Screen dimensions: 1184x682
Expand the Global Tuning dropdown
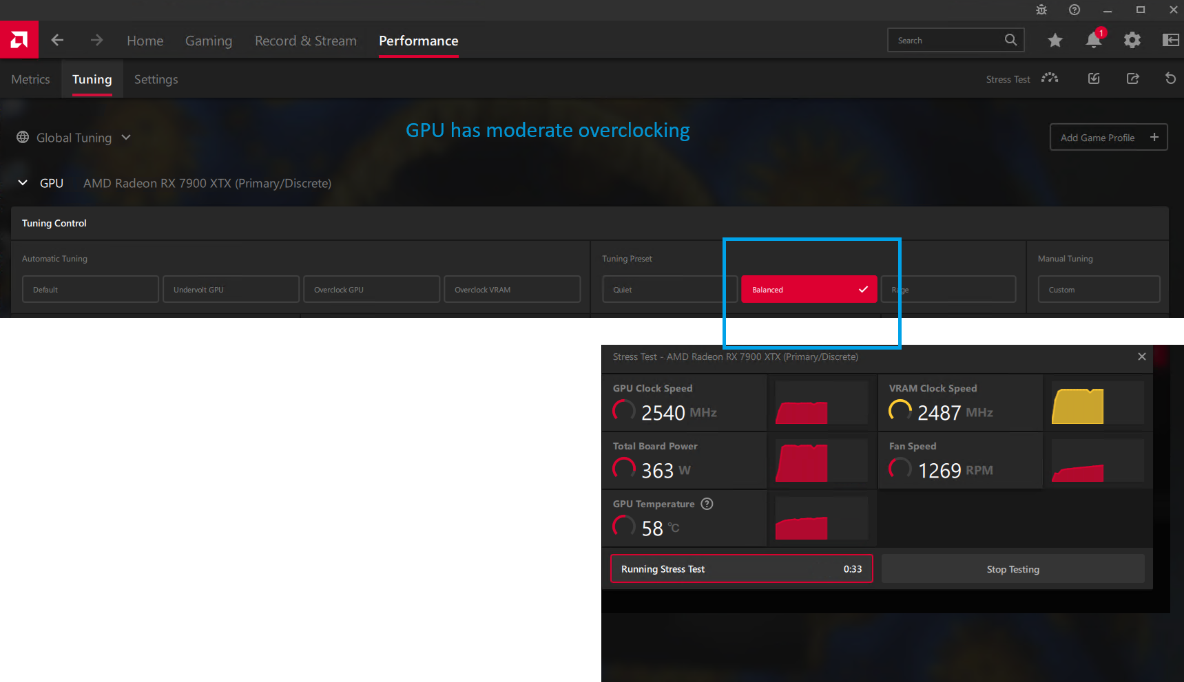[126, 137]
